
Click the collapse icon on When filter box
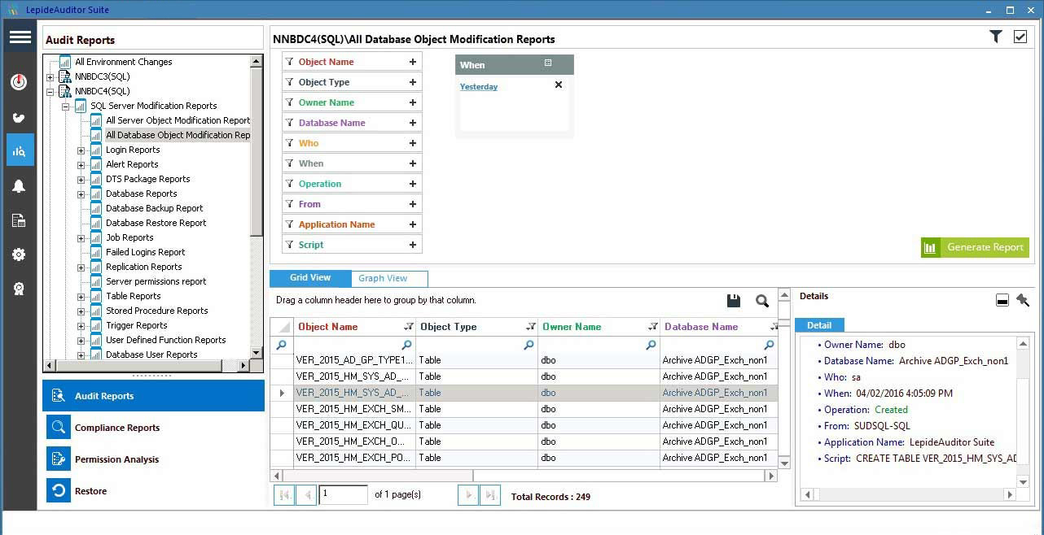pyautogui.click(x=548, y=63)
